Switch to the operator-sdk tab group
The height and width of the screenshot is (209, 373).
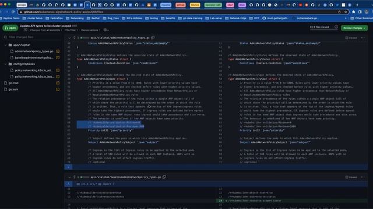[213, 5]
